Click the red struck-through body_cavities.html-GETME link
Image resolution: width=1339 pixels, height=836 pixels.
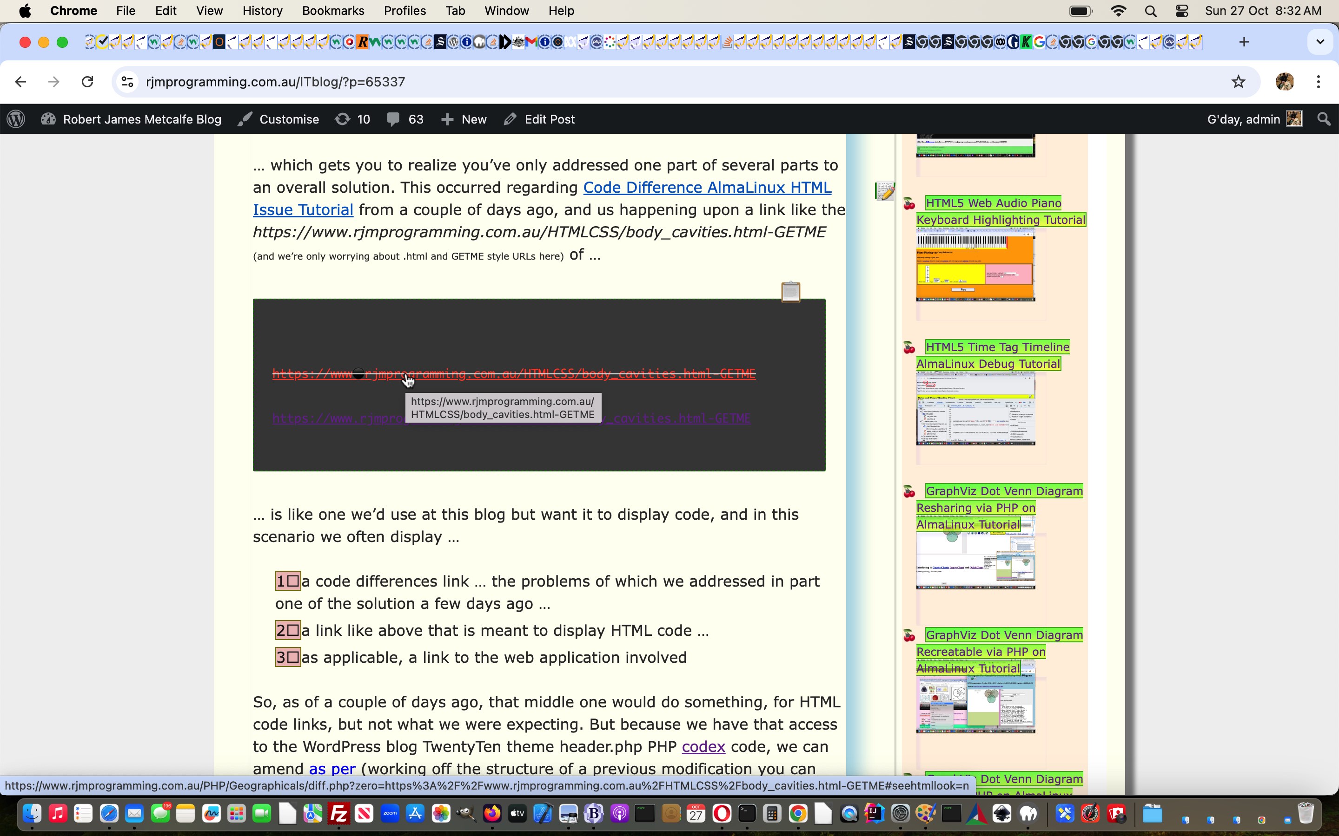pyautogui.click(x=514, y=374)
